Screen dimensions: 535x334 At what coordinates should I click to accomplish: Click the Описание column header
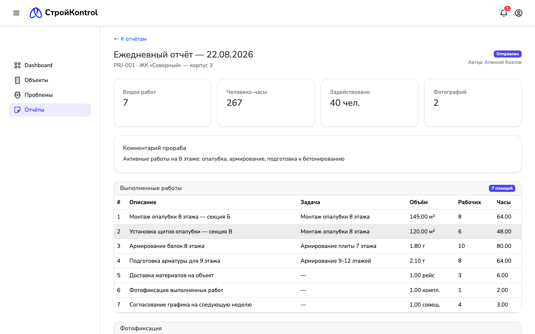(x=143, y=202)
